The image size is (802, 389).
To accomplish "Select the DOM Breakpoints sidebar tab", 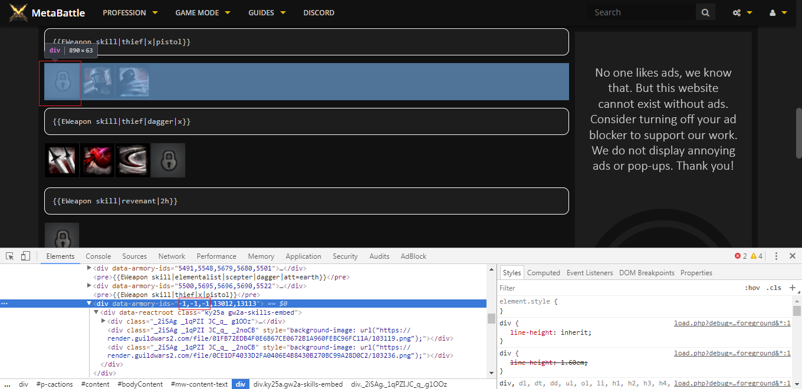I will point(647,273).
